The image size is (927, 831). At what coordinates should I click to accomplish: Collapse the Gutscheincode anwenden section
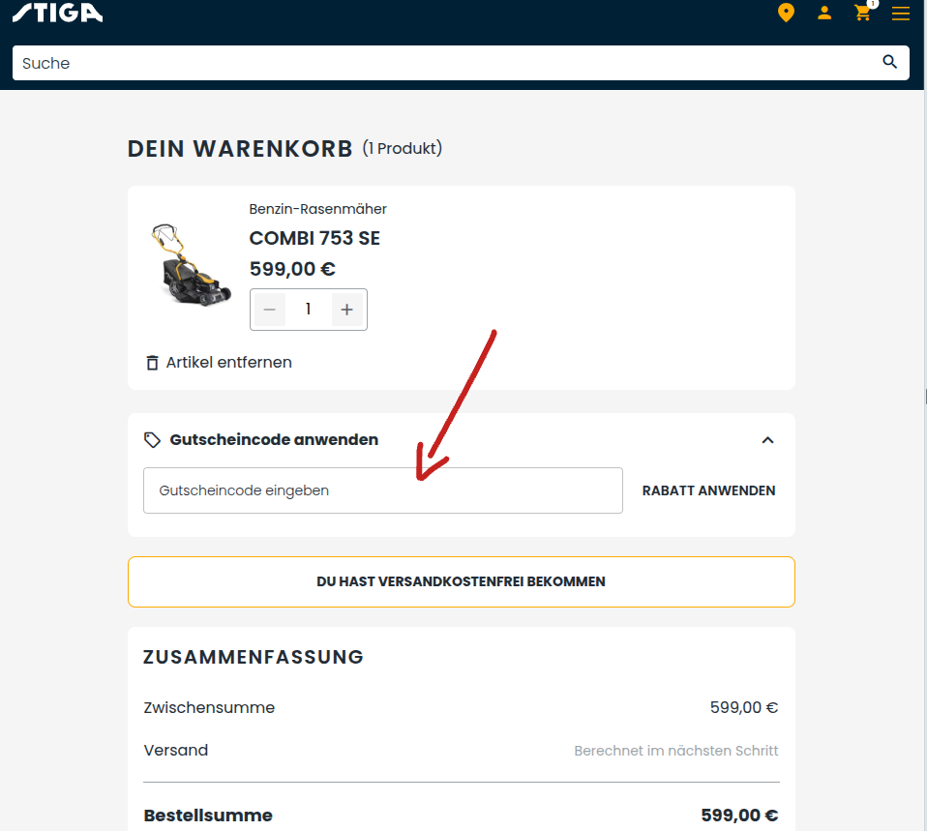click(767, 439)
